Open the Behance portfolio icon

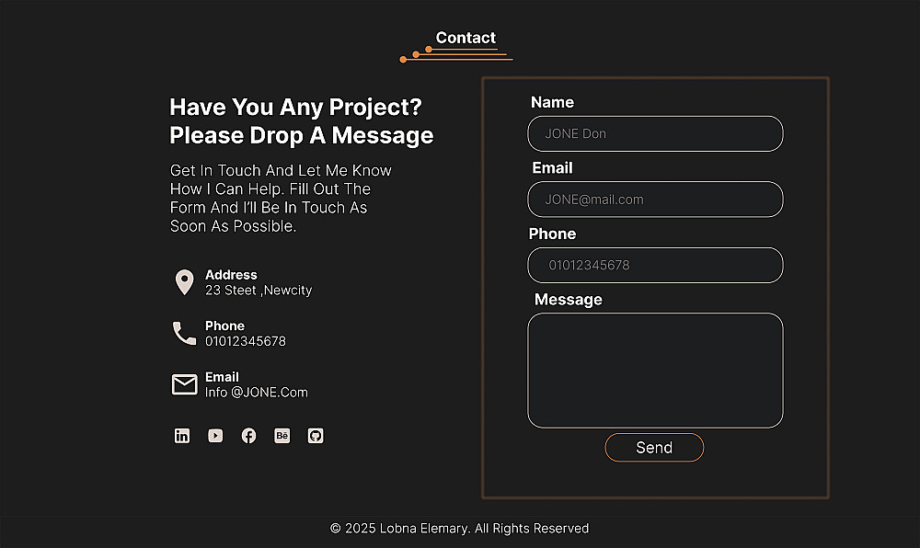pyautogui.click(x=282, y=436)
